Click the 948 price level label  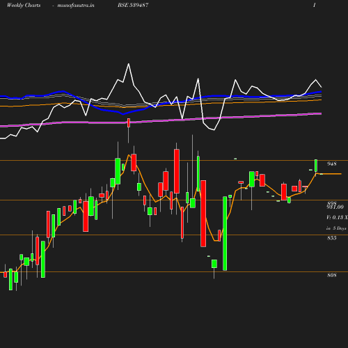pyautogui.click(x=332, y=164)
